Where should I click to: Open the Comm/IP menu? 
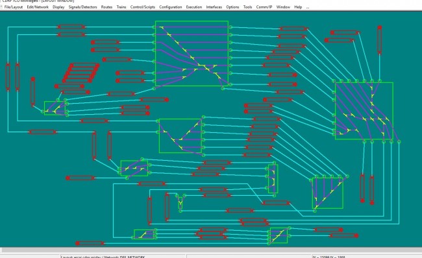tap(264, 7)
